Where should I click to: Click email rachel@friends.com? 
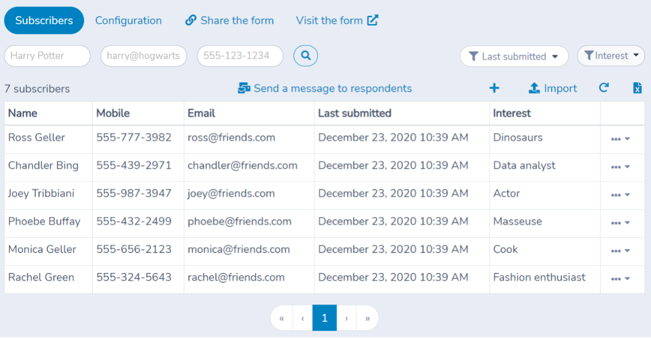[236, 277]
